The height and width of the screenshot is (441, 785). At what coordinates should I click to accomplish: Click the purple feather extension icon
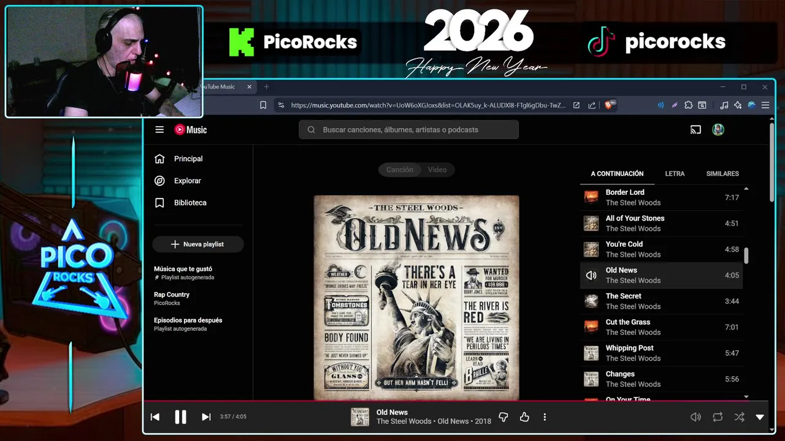coord(675,105)
